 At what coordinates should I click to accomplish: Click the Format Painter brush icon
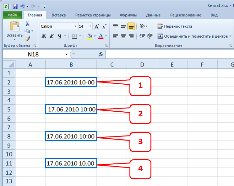click(x=27, y=38)
